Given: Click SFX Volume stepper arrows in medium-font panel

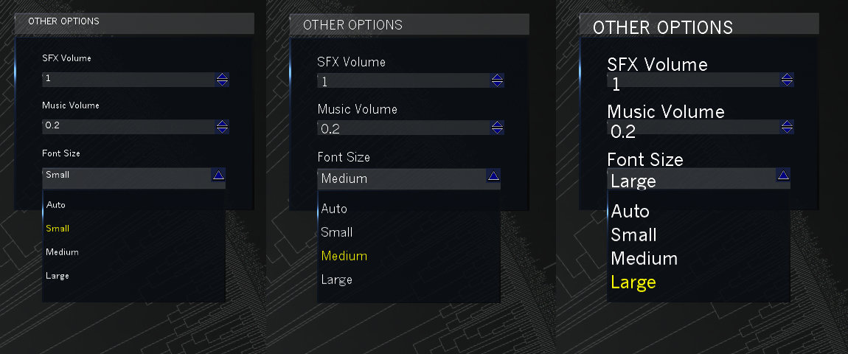Looking at the screenshot, I should [498, 81].
